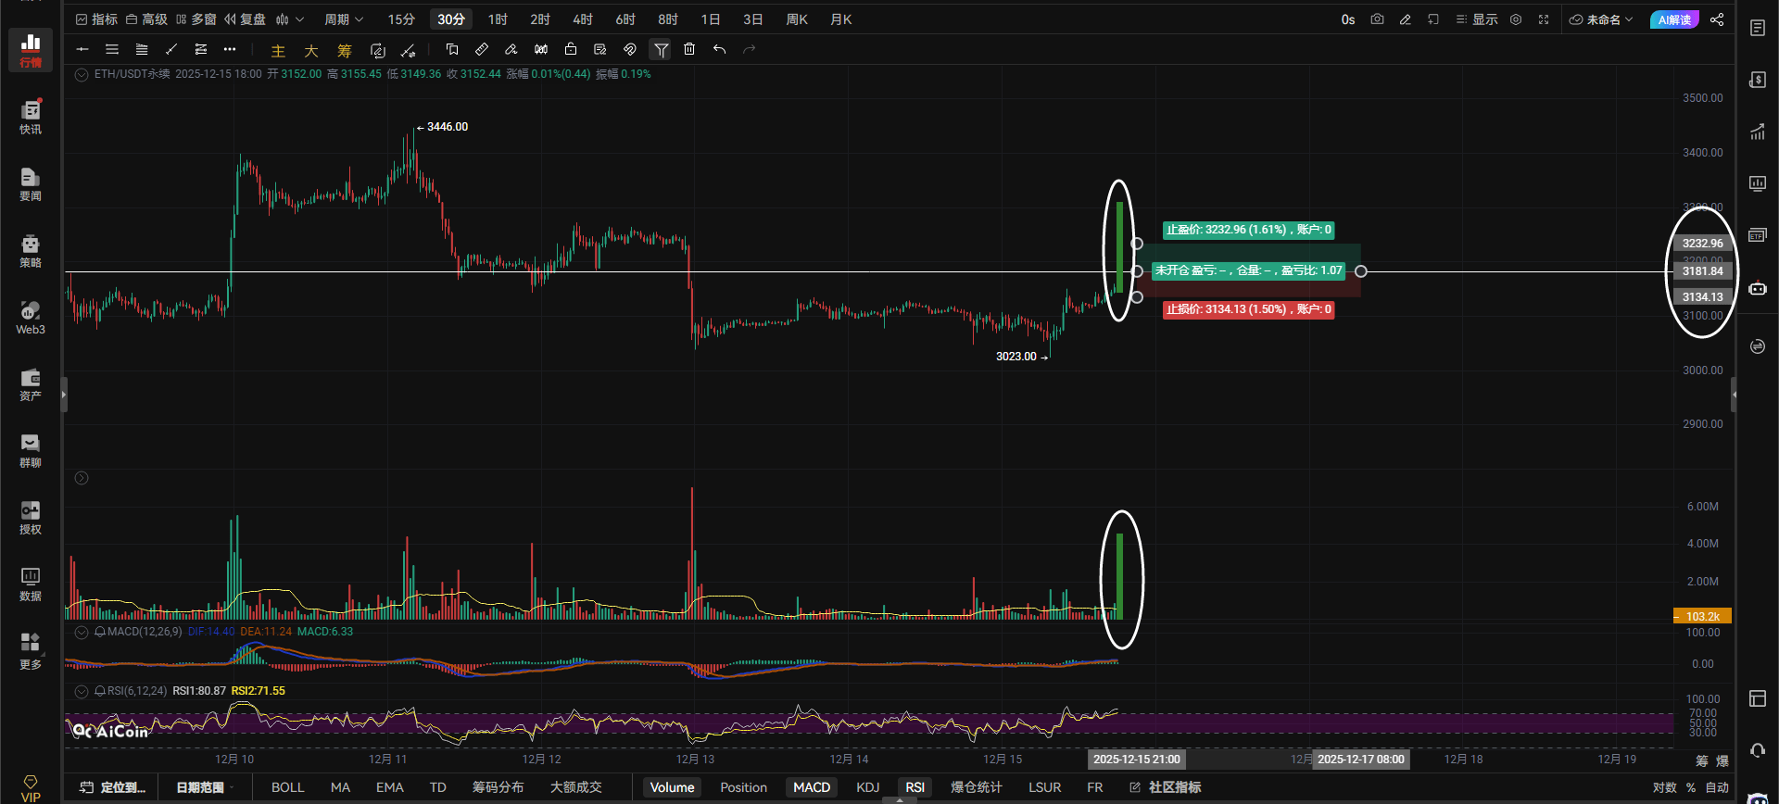The width and height of the screenshot is (1779, 804).
Task: Click the take-profit handle at 3232.96
Action: pyautogui.click(x=1137, y=244)
